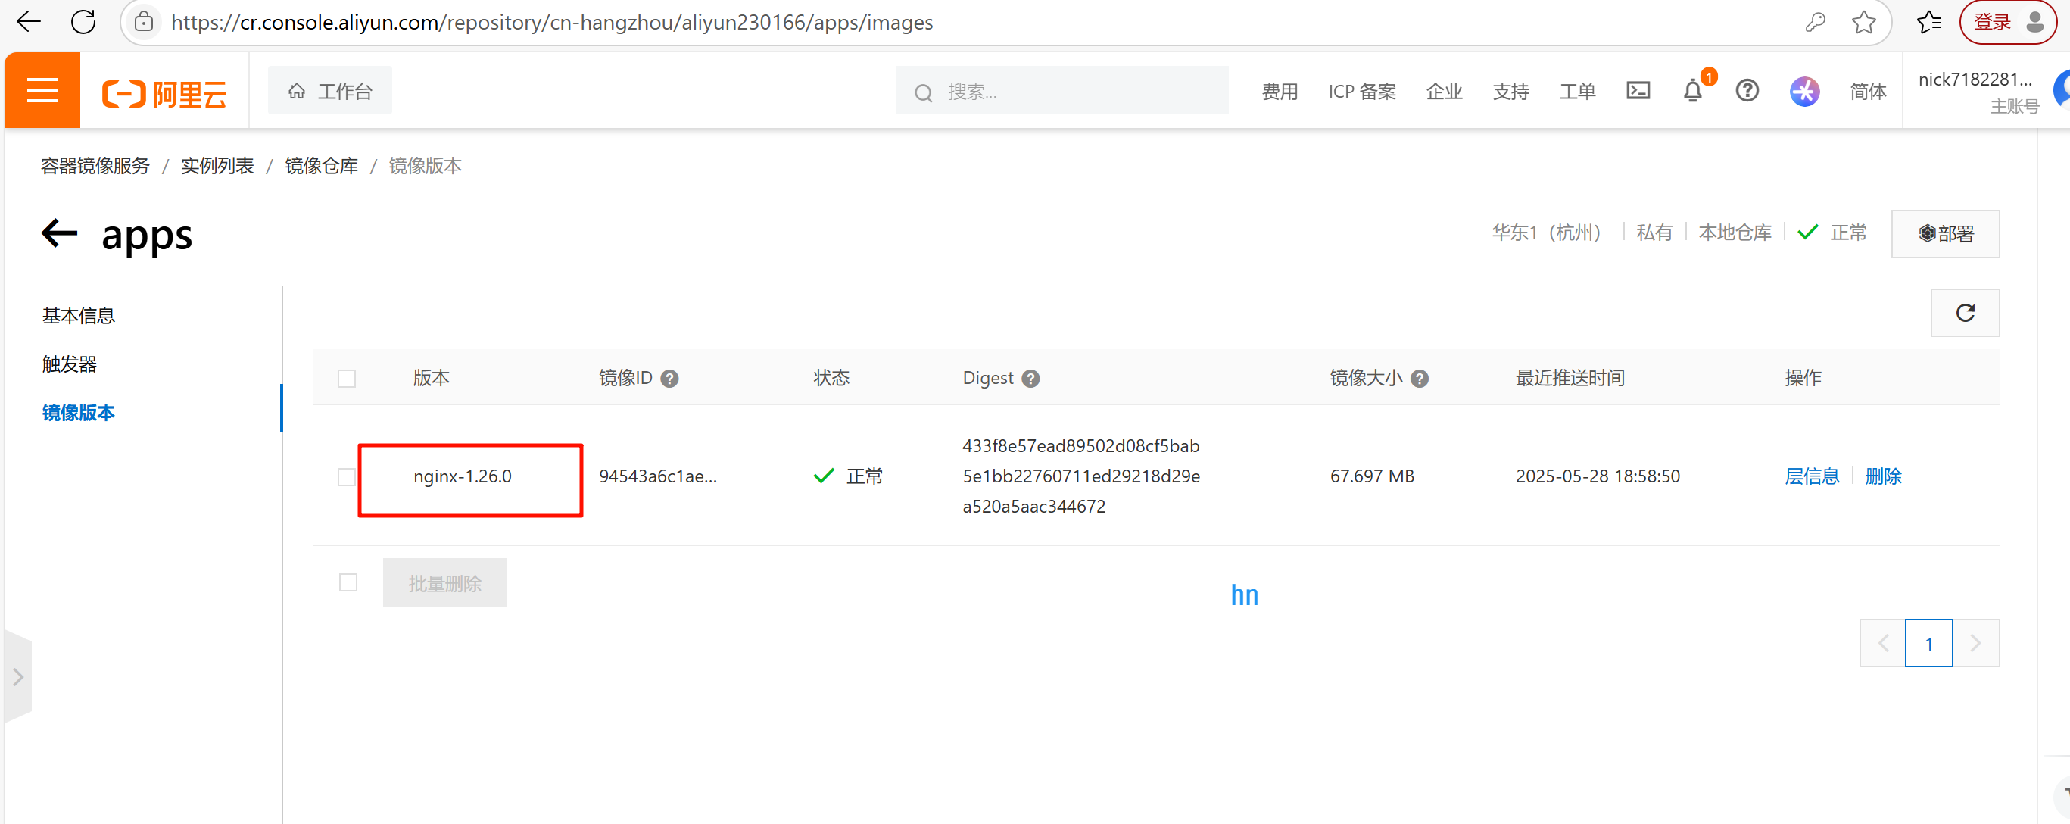
Task: Click the help question mark in the top bar
Action: (x=1746, y=91)
